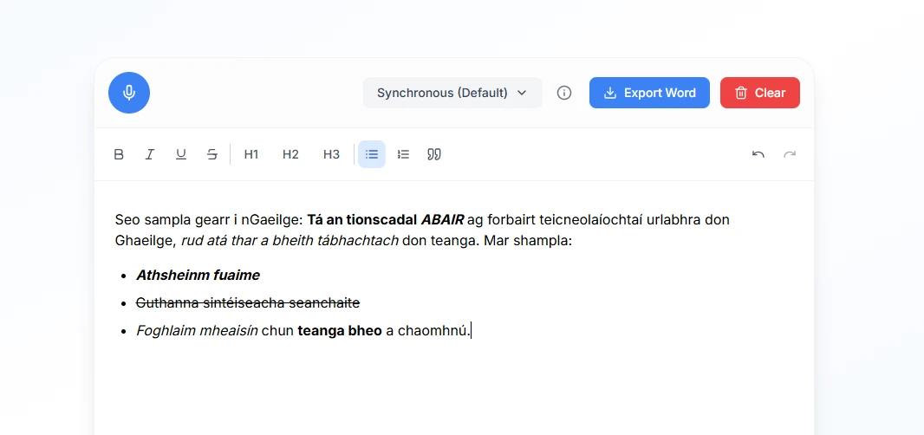Apply Heading 1 style
The width and height of the screenshot is (924, 435).
pyautogui.click(x=251, y=154)
